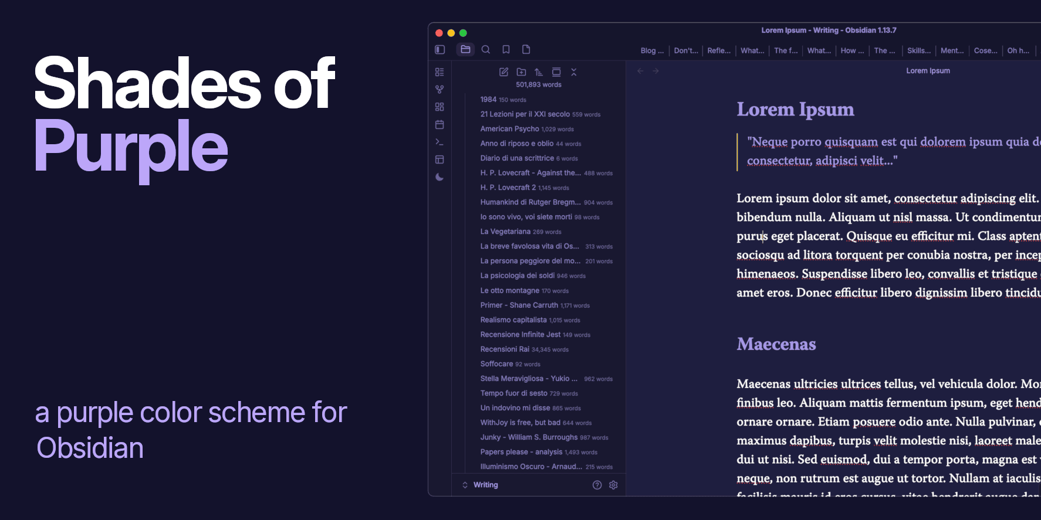Create a new folder in explorer
The width and height of the screenshot is (1041, 520).
[521, 72]
